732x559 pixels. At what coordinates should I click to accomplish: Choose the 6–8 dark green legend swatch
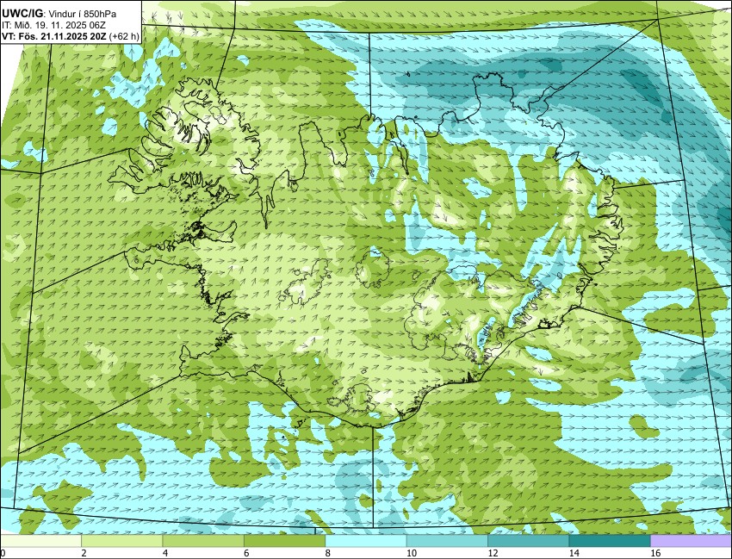[x=284, y=541]
